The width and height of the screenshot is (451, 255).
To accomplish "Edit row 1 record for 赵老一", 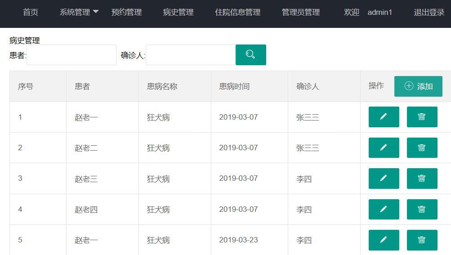I will click(x=384, y=117).
